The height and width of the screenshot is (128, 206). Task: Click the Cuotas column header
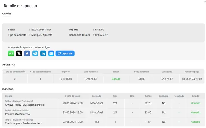148,96
